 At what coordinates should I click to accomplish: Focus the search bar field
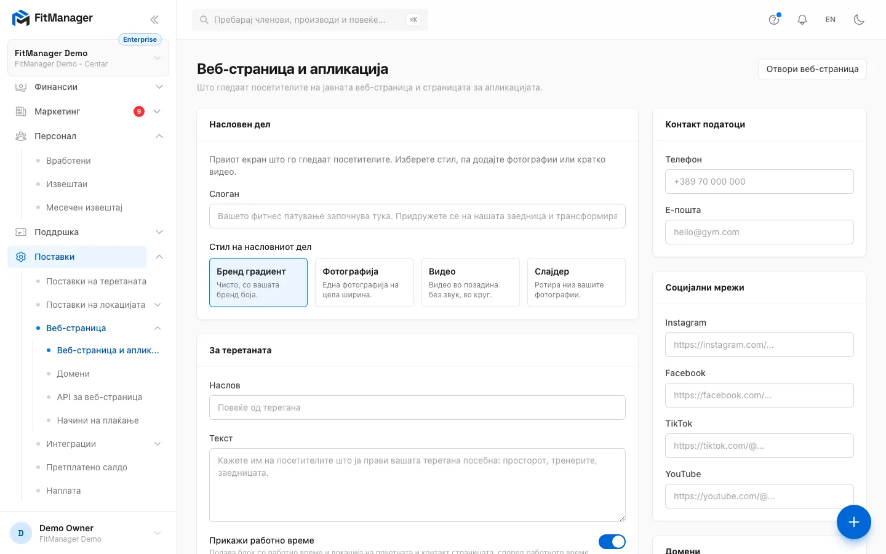(x=310, y=20)
